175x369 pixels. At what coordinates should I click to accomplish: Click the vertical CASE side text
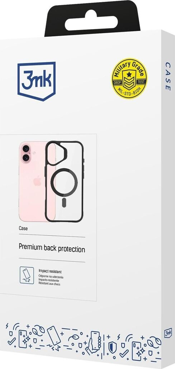167,76
